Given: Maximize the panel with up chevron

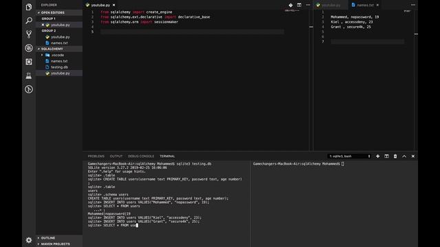Looking at the screenshot, I should tap(404, 156).
